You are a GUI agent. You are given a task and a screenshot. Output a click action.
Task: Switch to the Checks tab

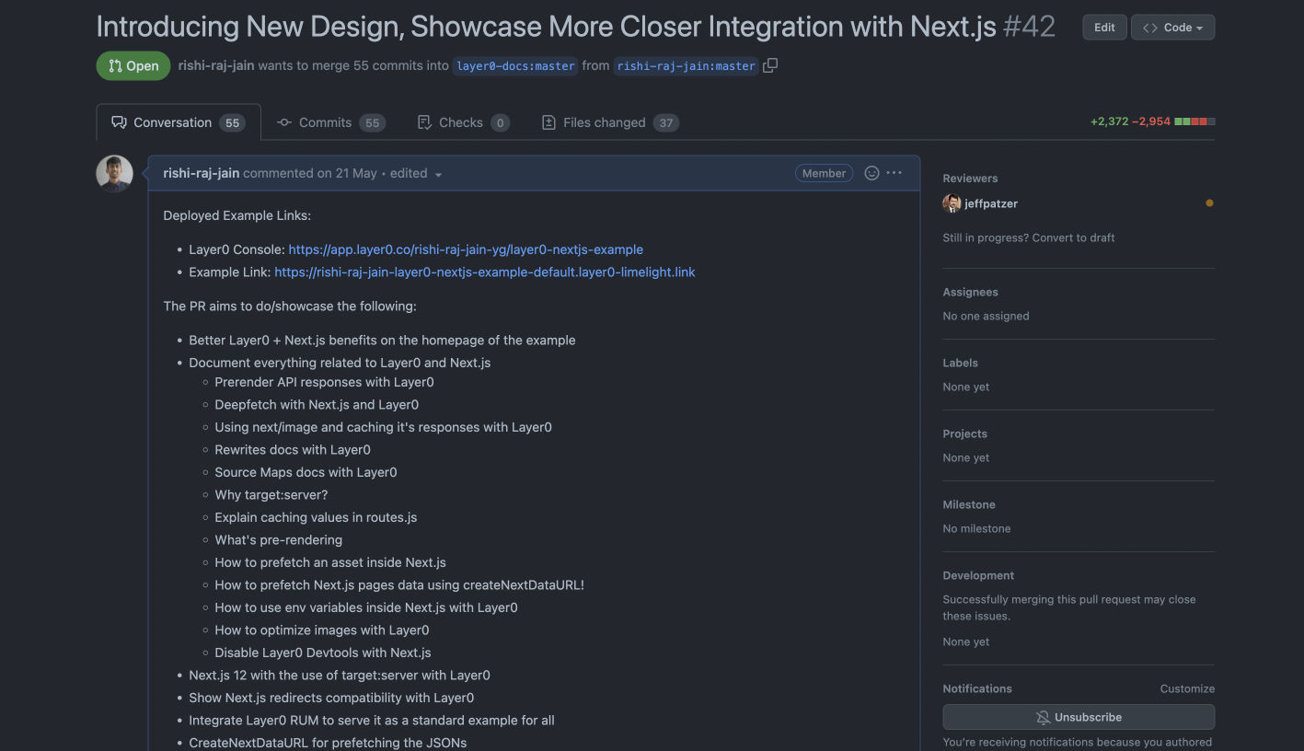tap(463, 122)
